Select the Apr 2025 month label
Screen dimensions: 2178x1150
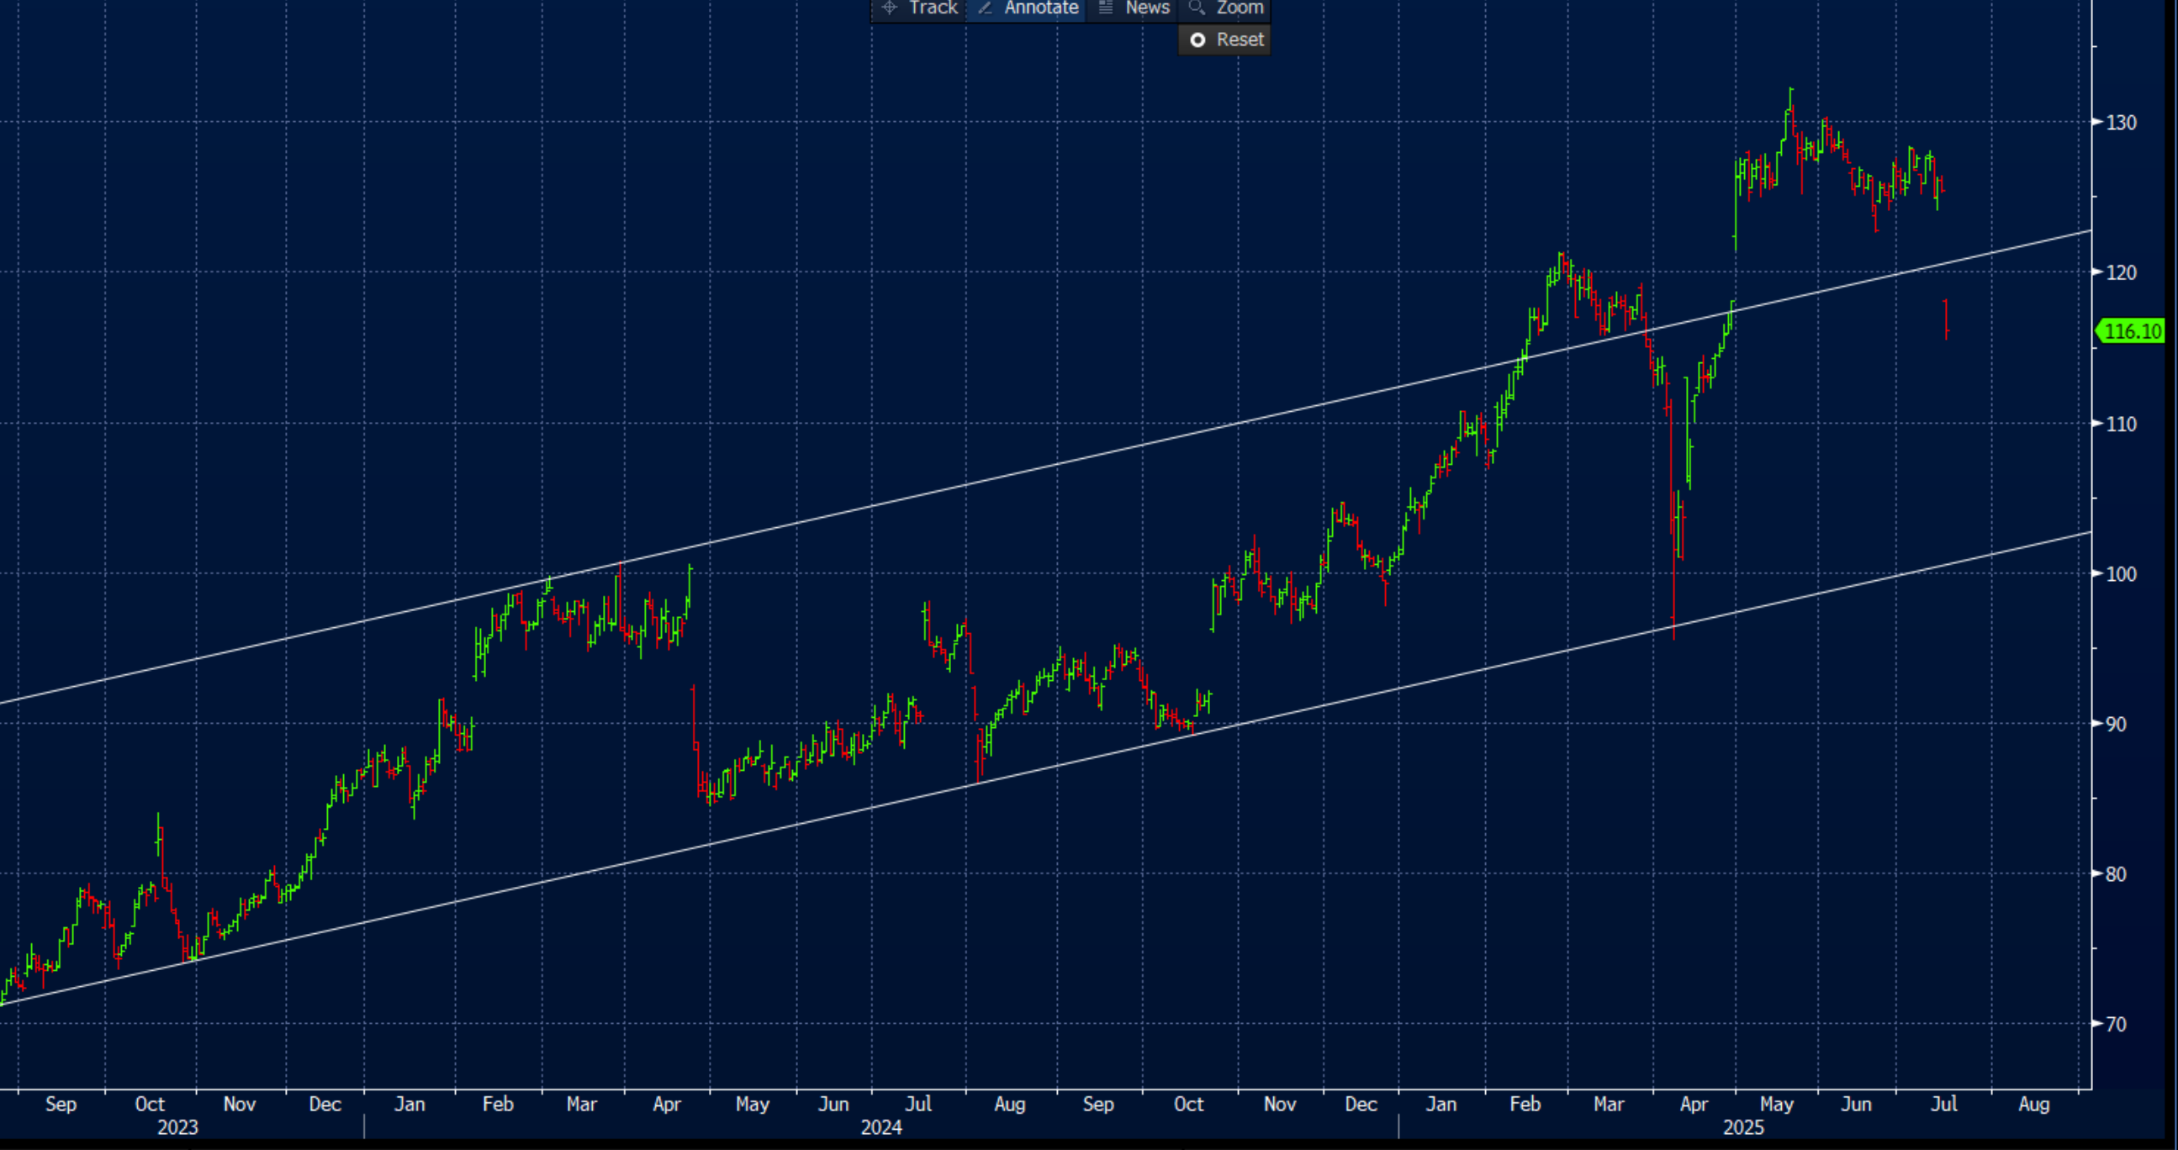pos(1694,1104)
